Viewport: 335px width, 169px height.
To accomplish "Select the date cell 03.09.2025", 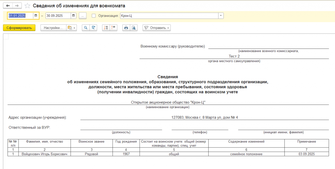I will (307, 154).
